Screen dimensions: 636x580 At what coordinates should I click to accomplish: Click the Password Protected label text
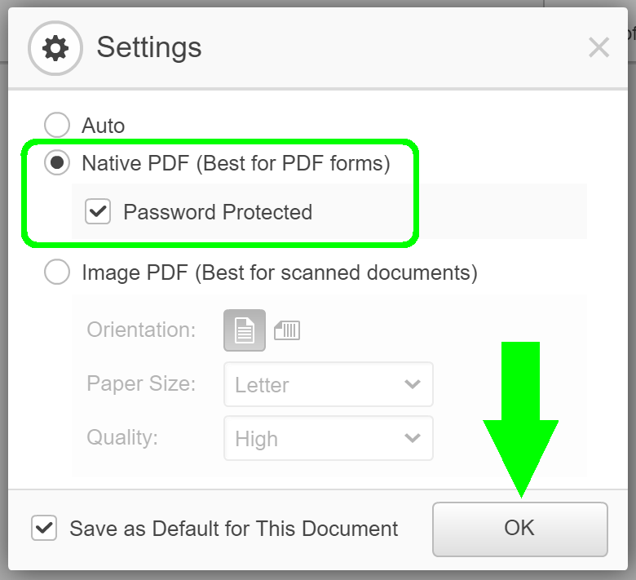point(218,212)
